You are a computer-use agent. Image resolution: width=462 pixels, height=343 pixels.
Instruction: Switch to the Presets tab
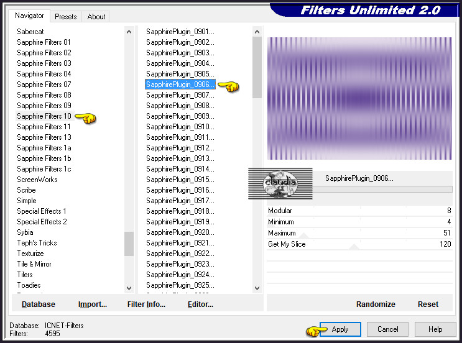[x=65, y=17]
